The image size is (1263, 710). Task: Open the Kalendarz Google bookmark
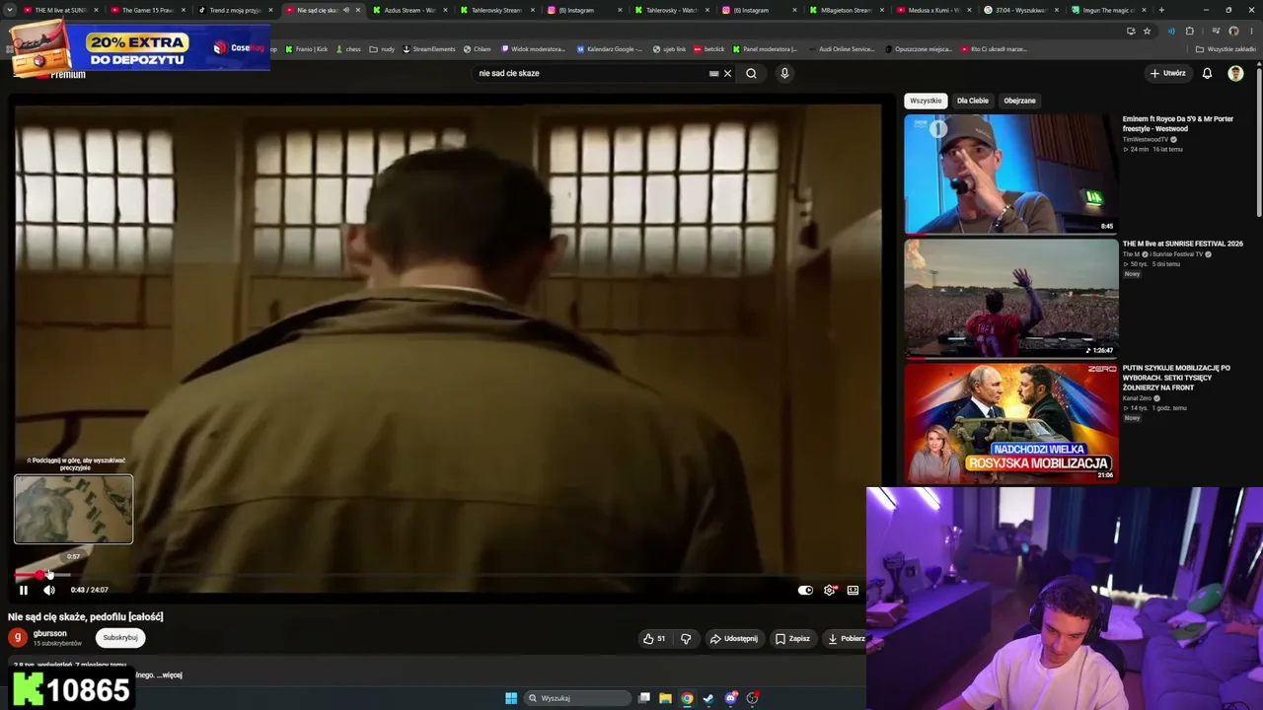tap(609, 49)
